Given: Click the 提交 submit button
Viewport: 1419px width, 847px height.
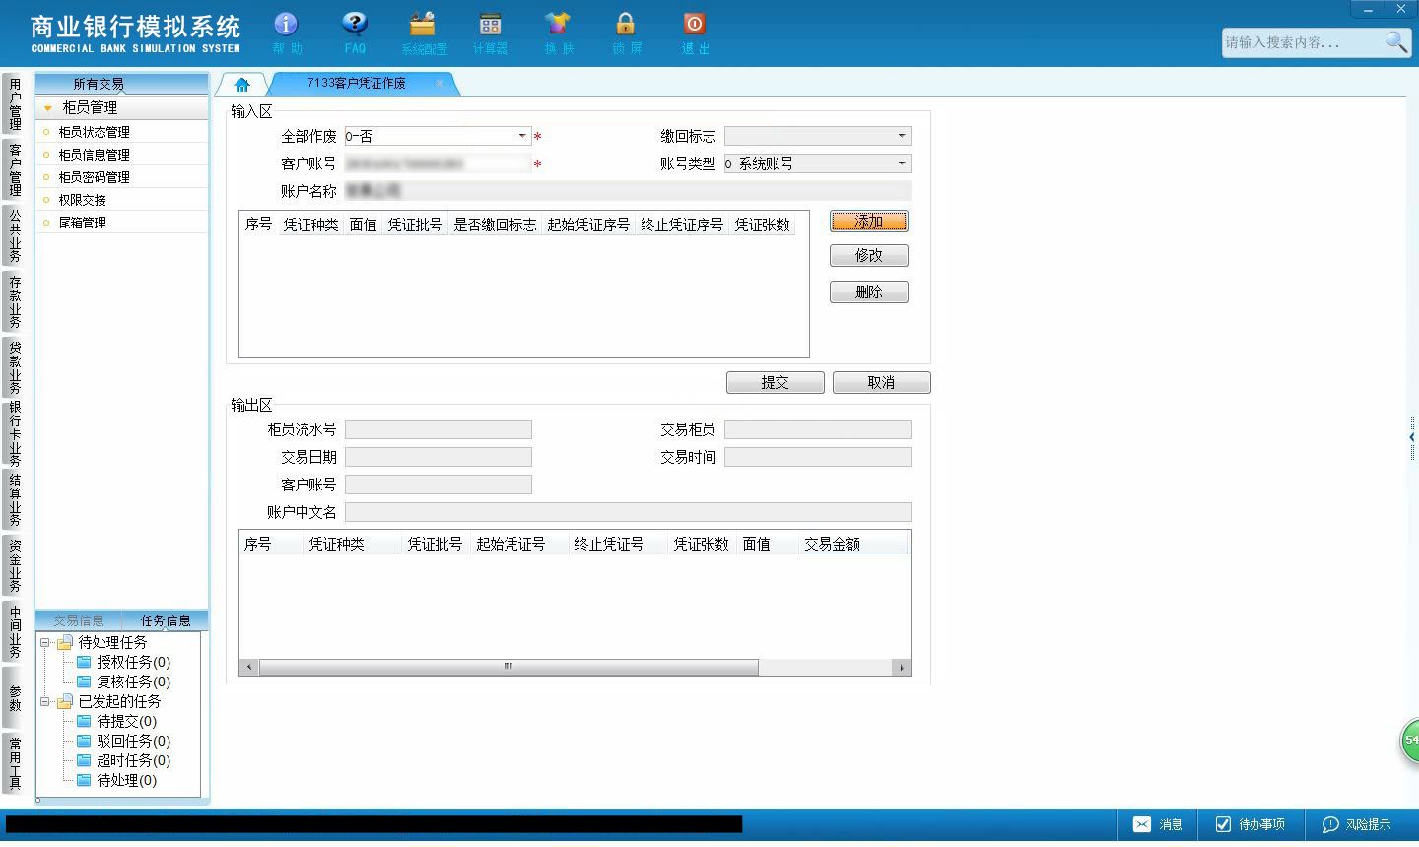Looking at the screenshot, I should click(x=775, y=382).
